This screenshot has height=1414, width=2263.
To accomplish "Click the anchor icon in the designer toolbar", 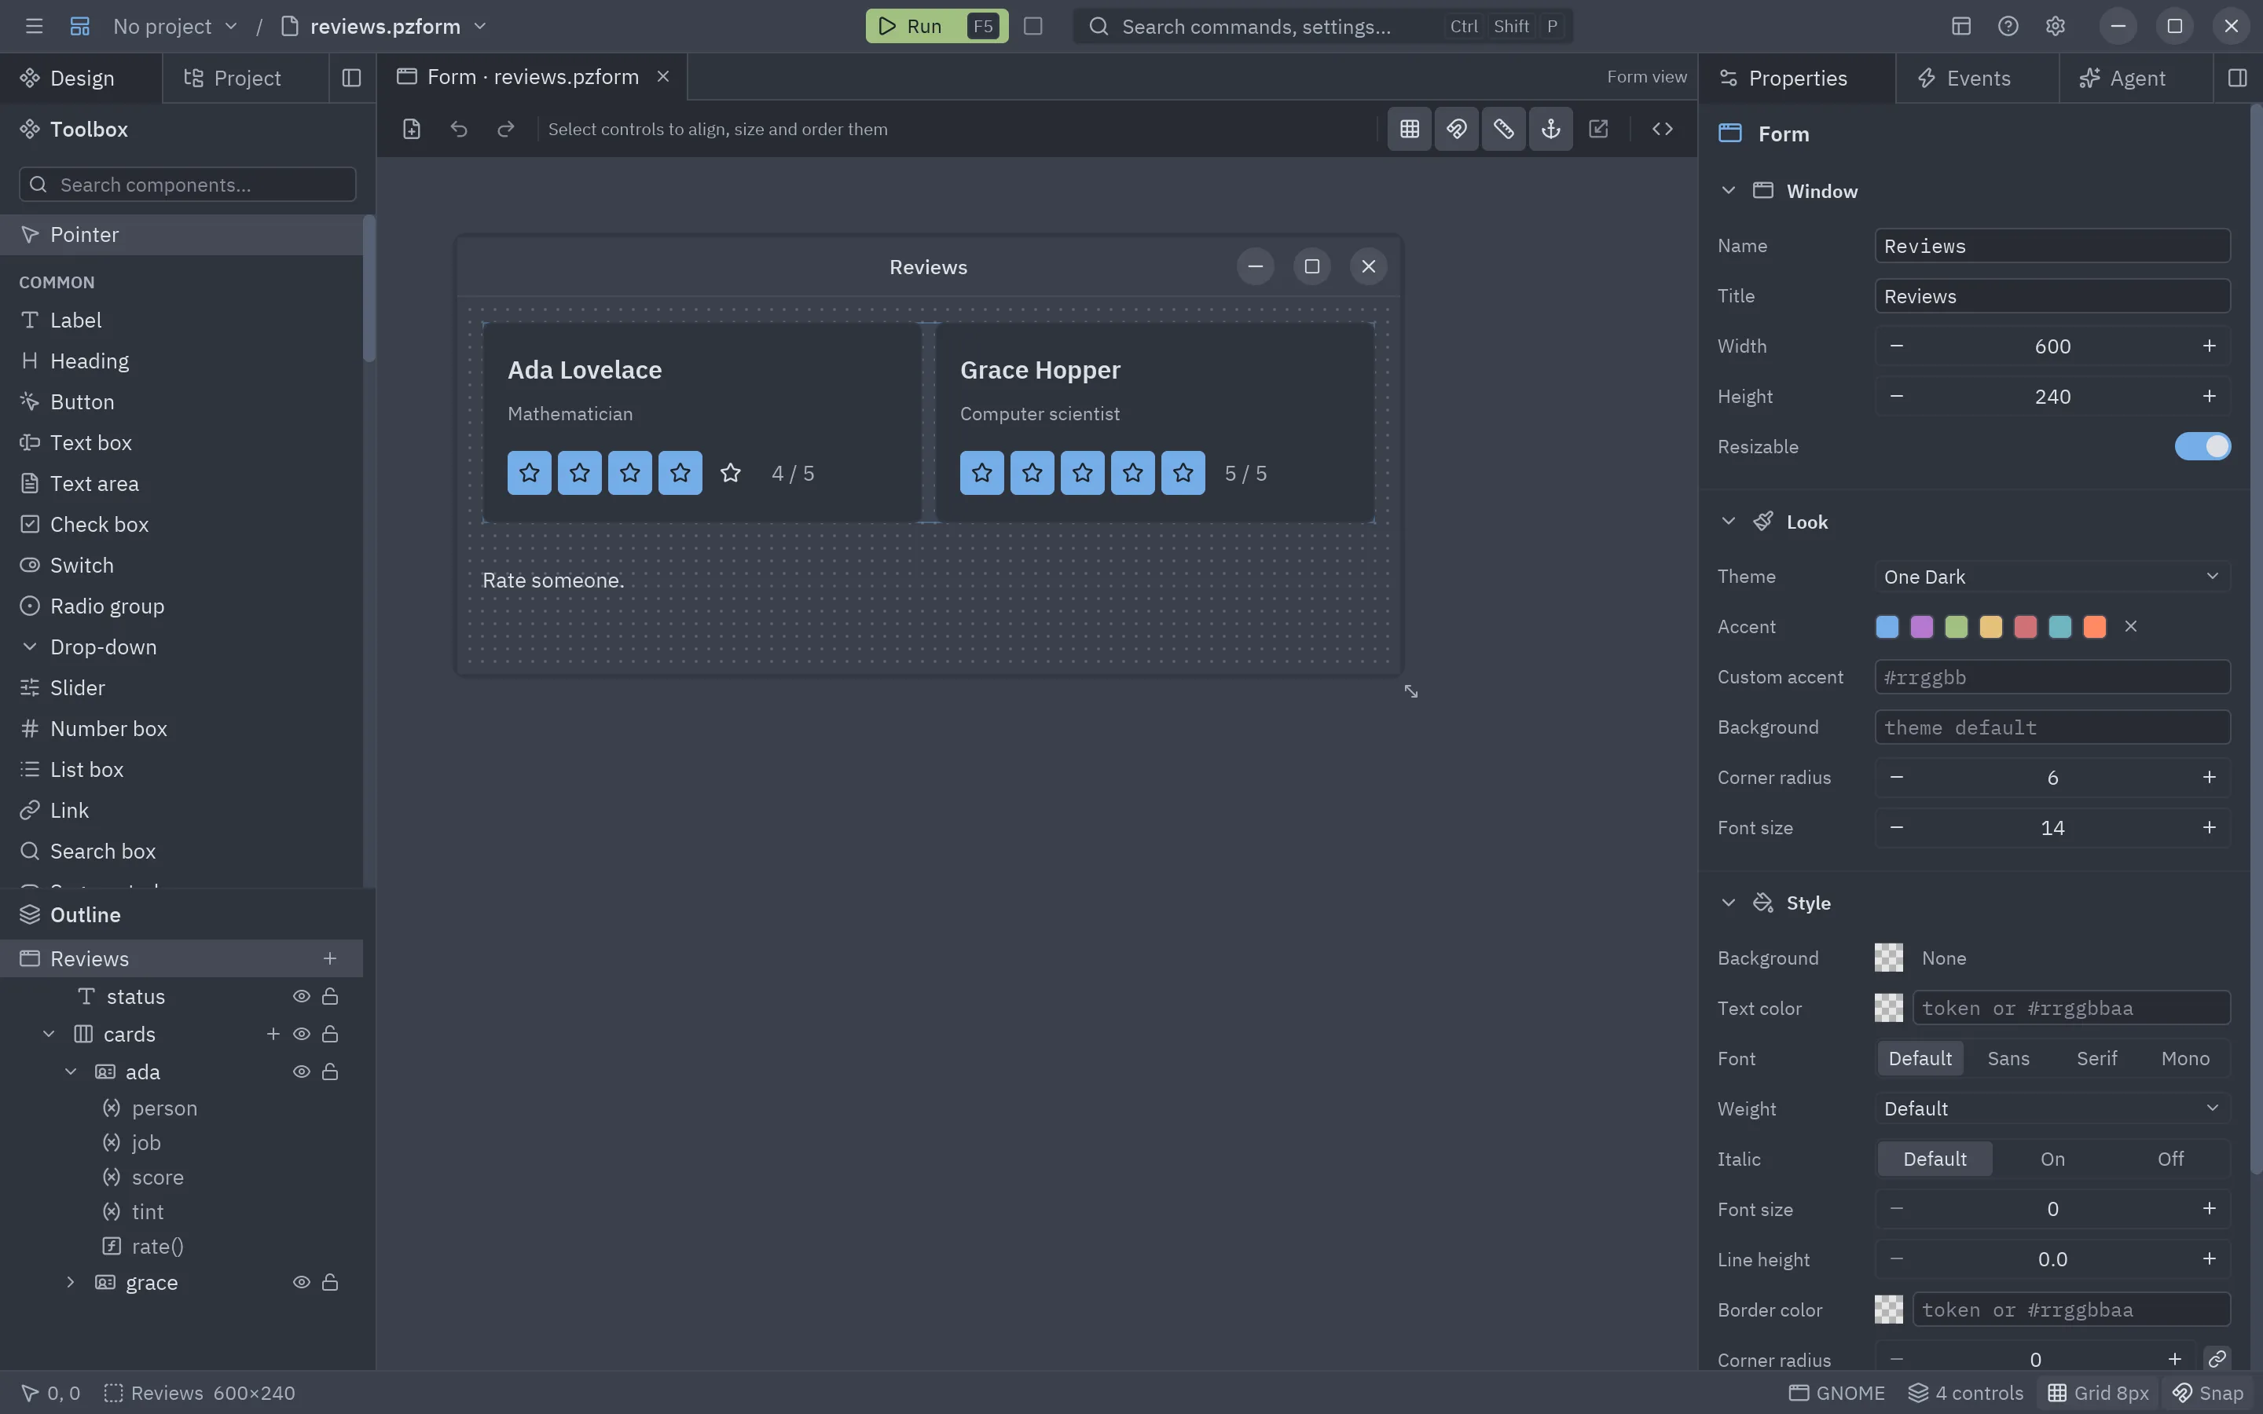I will click(x=1550, y=129).
